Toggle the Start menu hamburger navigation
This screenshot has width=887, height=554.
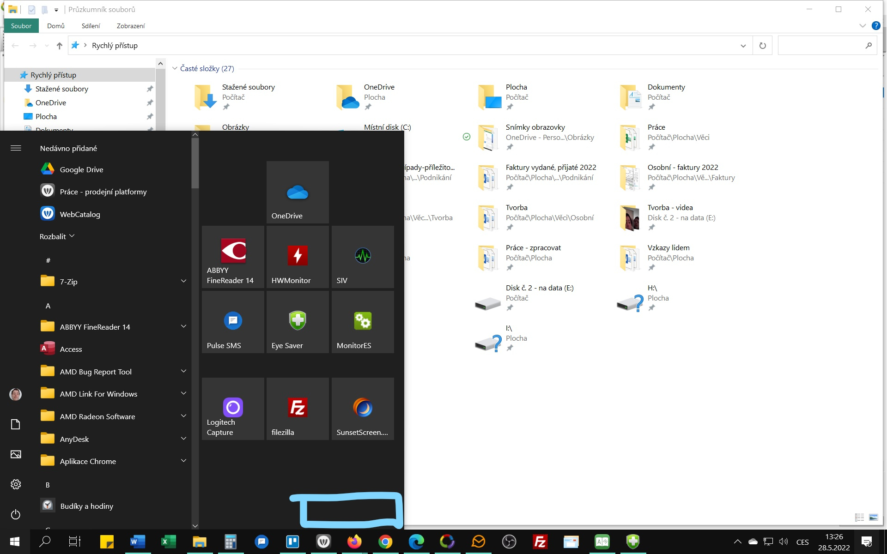[x=16, y=148]
